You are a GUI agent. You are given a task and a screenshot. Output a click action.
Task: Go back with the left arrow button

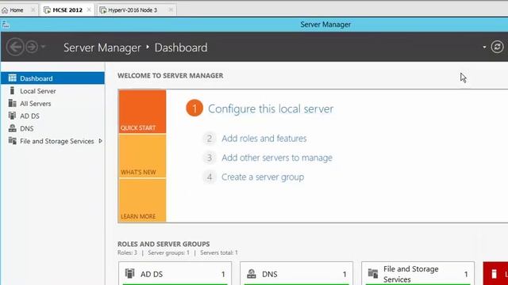15,47
